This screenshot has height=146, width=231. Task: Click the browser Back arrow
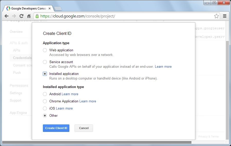pyautogui.click(x=6, y=16)
